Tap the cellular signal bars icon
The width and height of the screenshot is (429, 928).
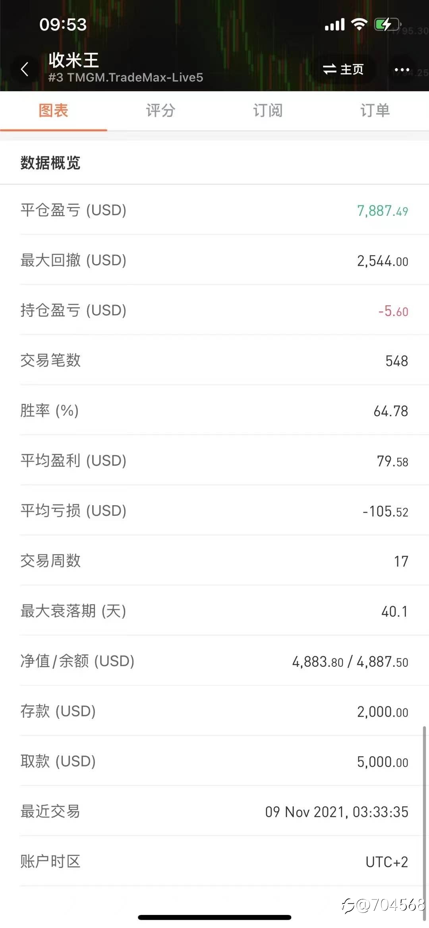pyautogui.click(x=334, y=25)
